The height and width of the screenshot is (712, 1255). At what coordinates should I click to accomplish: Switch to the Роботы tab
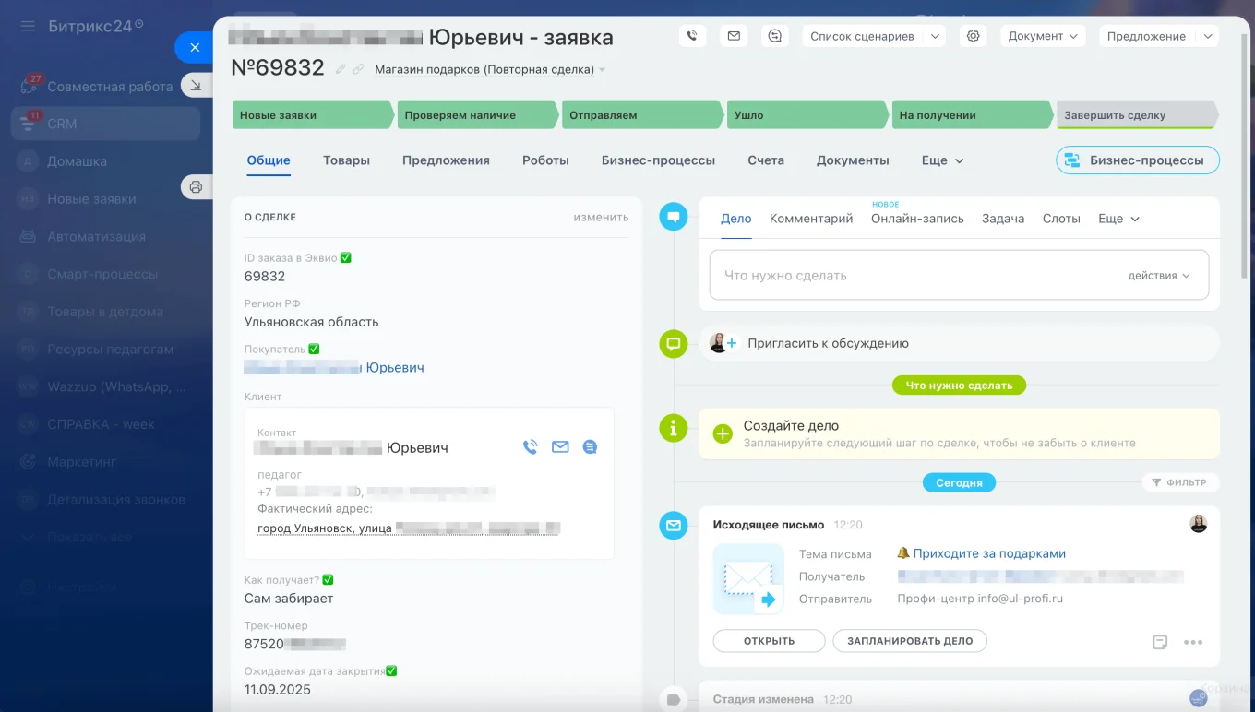545,160
